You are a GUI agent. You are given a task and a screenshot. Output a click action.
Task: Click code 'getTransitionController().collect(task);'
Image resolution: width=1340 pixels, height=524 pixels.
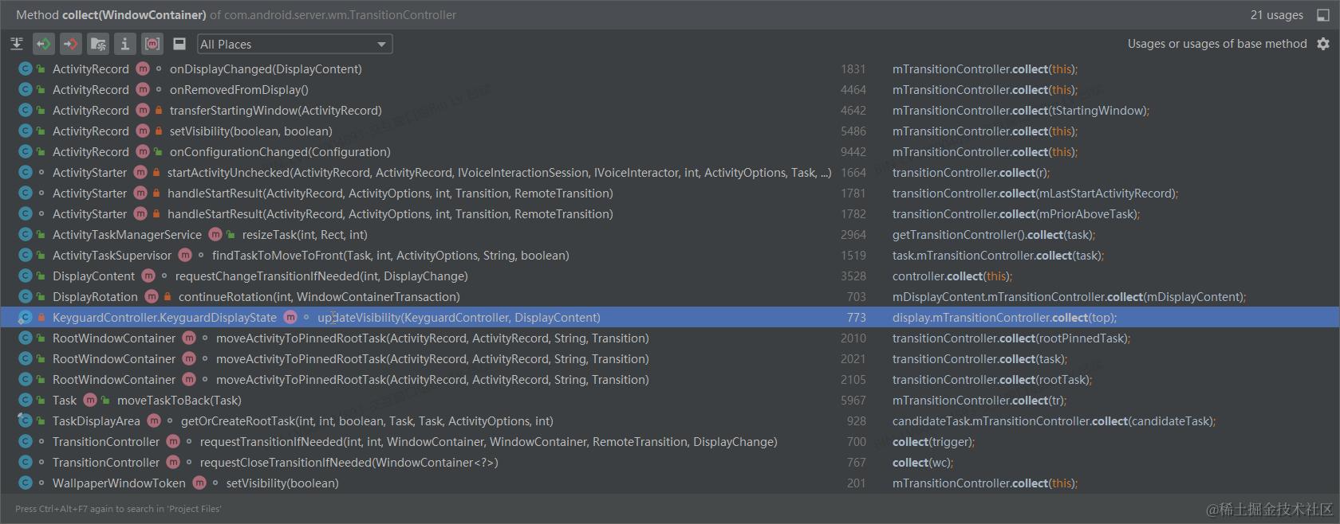click(994, 235)
